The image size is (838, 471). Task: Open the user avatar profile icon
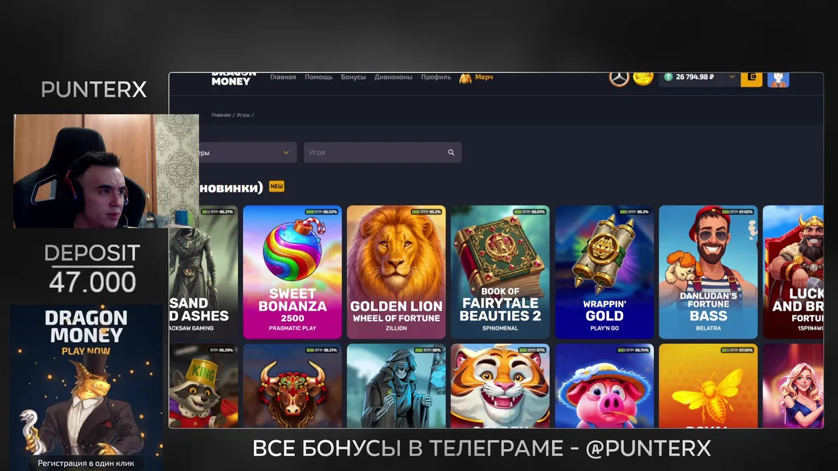pos(778,78)
